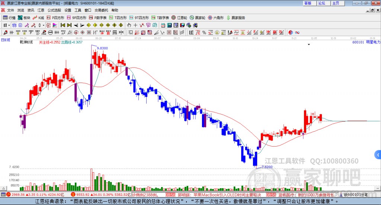This screenshot has height=205, width=381.
Task: Click the floppy disk save icon
Action: [x=182, y=25]
